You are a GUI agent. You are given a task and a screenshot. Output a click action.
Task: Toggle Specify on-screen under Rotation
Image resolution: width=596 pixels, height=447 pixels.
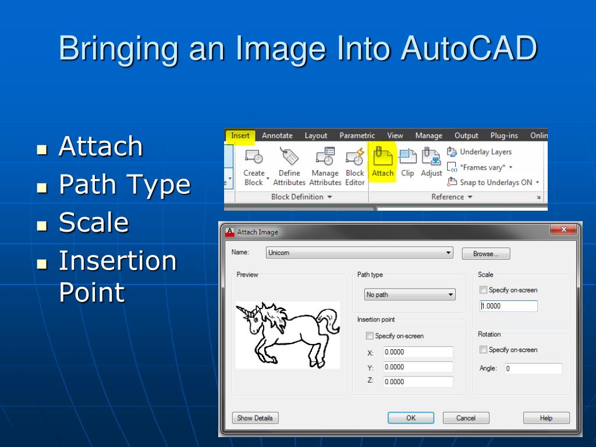point(483,349)
